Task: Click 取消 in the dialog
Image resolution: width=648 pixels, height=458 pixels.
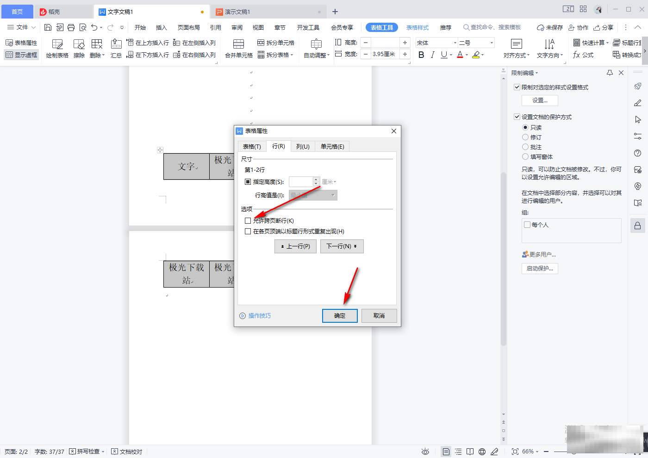Action: click(x=379, y=316)
